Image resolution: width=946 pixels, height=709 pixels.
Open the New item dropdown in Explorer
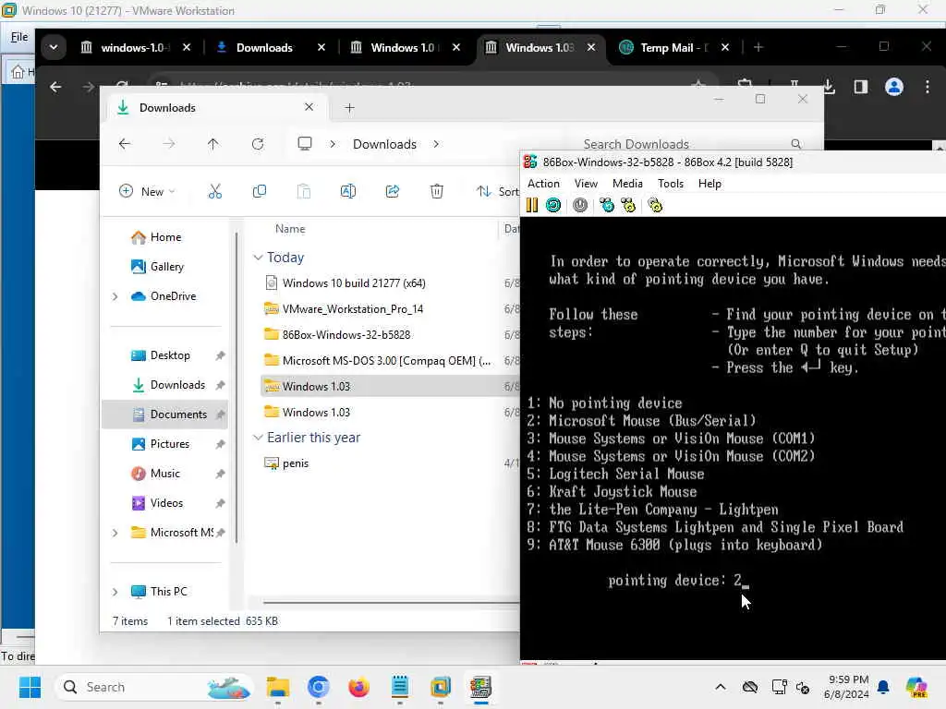[147, 192]
